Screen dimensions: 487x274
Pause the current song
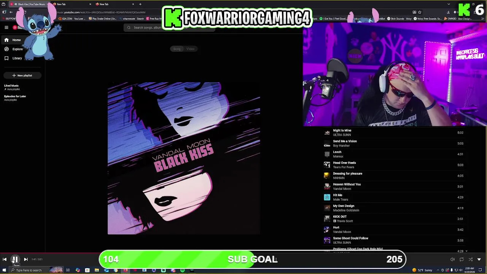point(15,259)
